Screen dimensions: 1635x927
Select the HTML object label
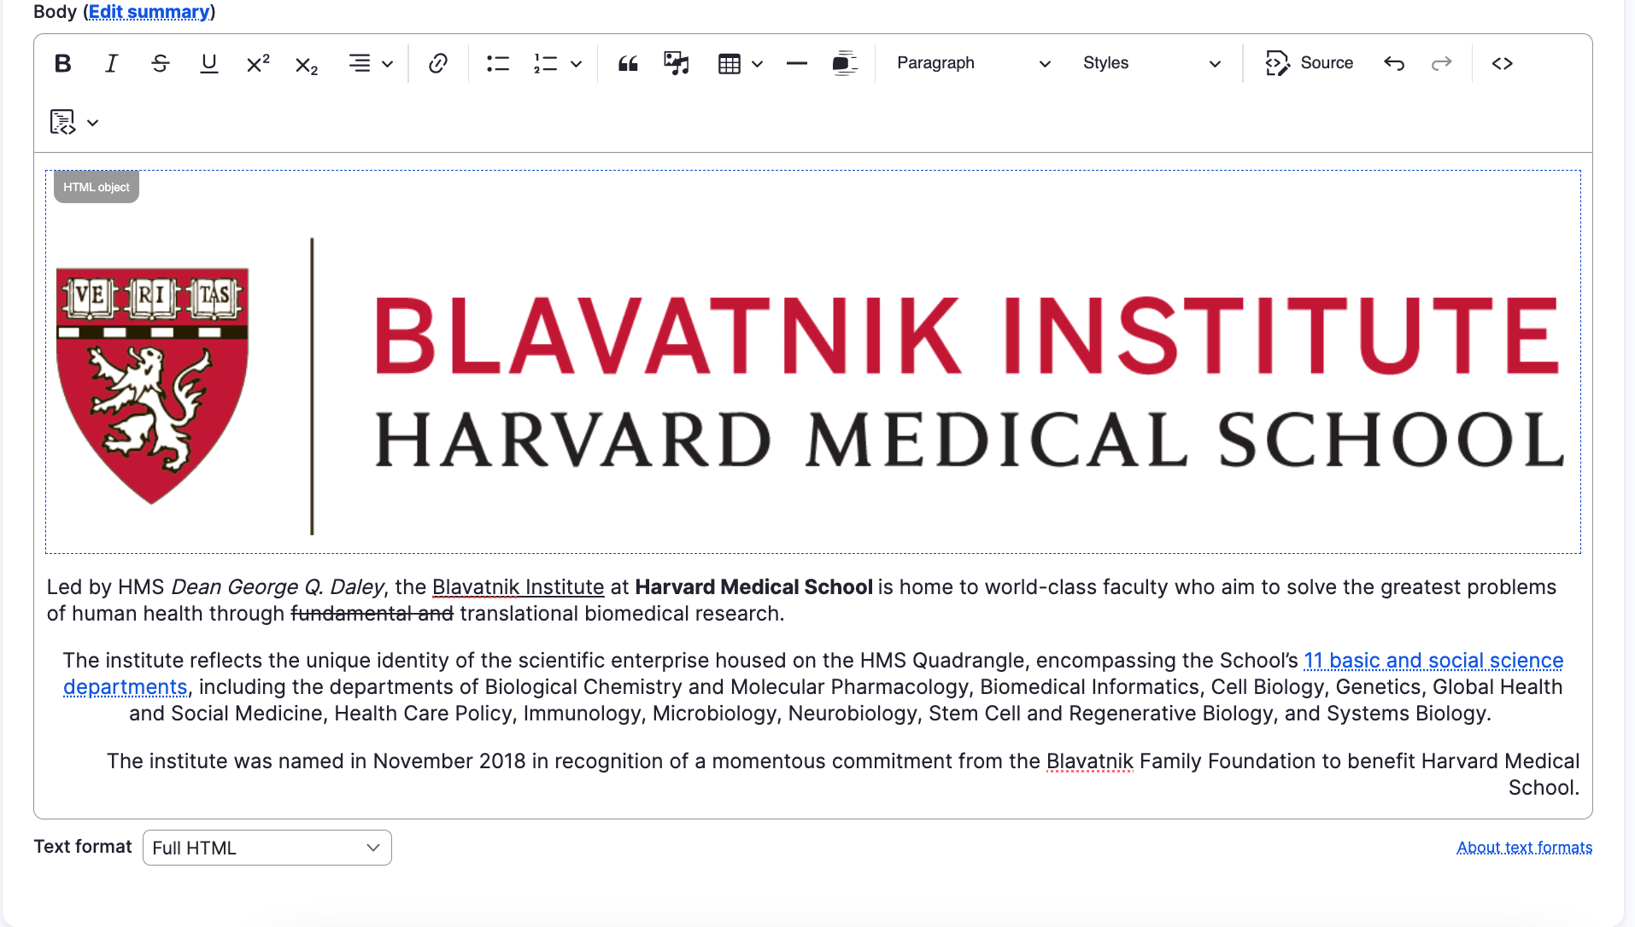pyautogui.click(x=97, y=187)
